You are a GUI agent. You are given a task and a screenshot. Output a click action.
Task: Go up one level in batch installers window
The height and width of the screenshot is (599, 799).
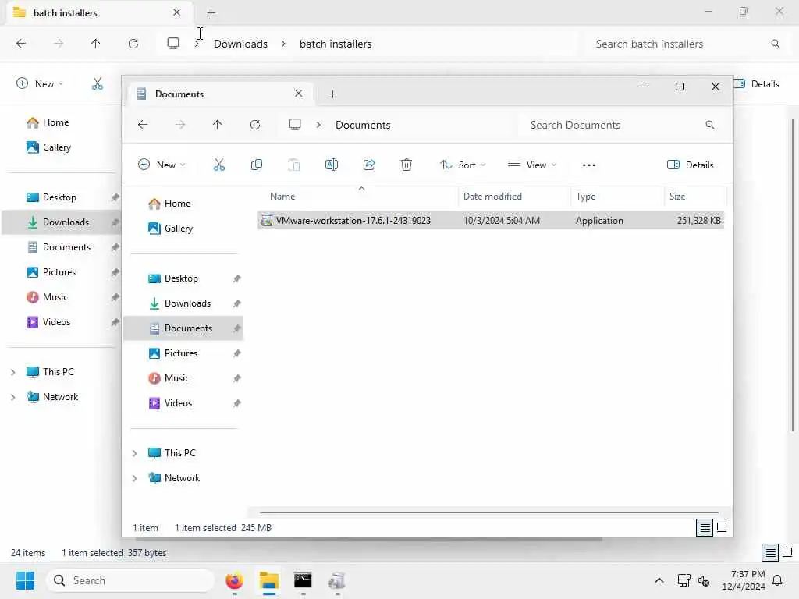coord(95,44)
